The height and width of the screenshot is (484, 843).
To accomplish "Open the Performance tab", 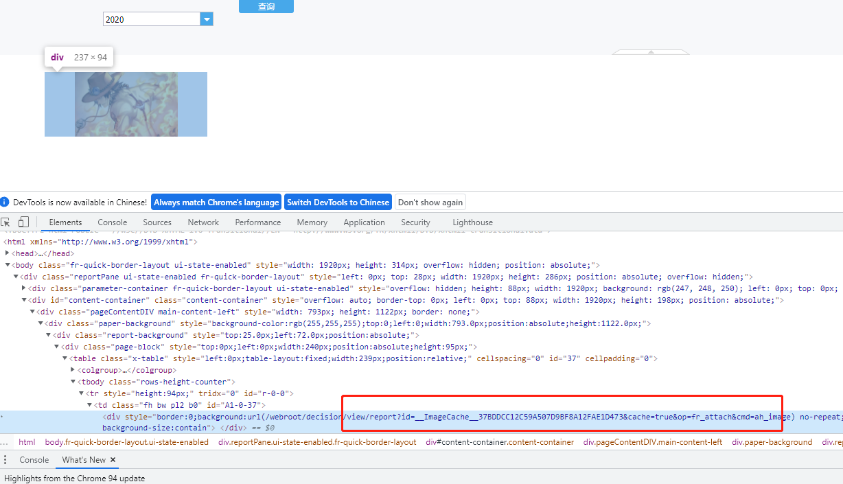I will pos(258,222).
